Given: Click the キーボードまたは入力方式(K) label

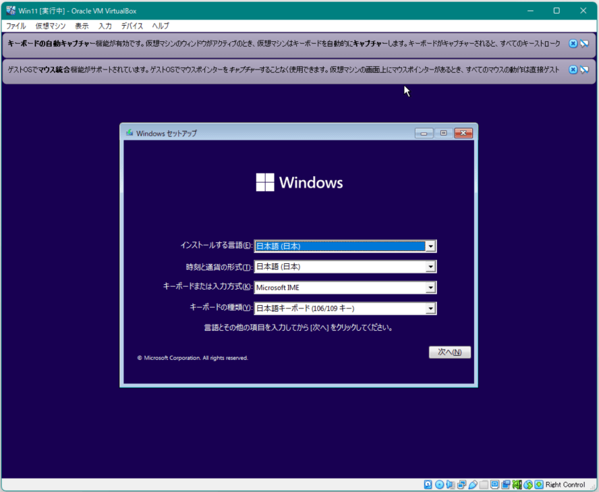Looking at the screenshot, I should point(208,287).
